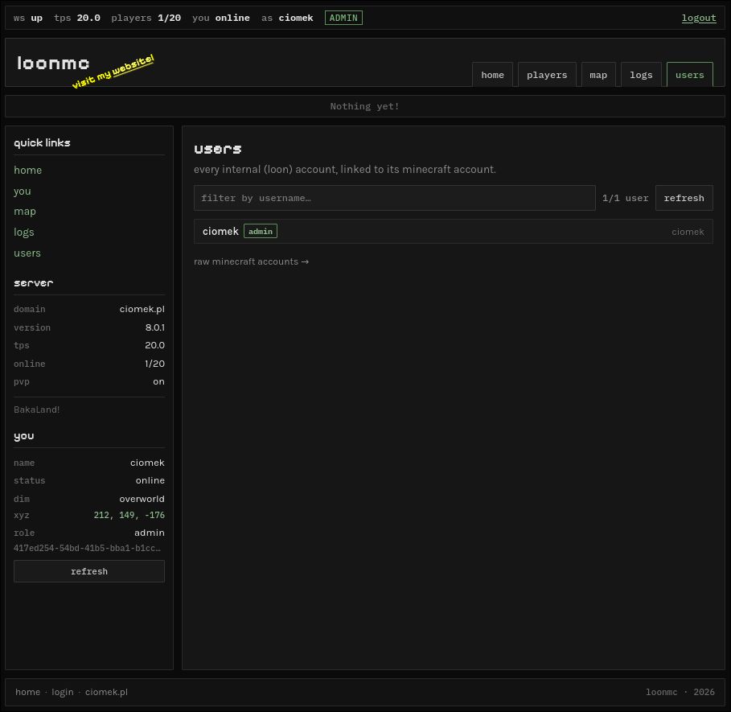Open the 'you' quick link
This screenshot has height=712, width=731.
coord(23,191)
